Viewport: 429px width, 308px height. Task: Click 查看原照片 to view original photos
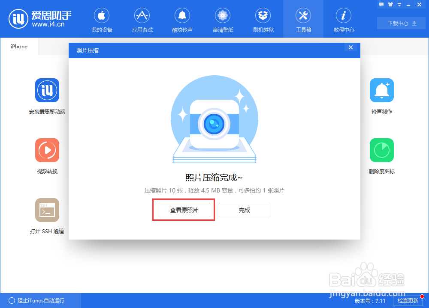click(184, 210)
